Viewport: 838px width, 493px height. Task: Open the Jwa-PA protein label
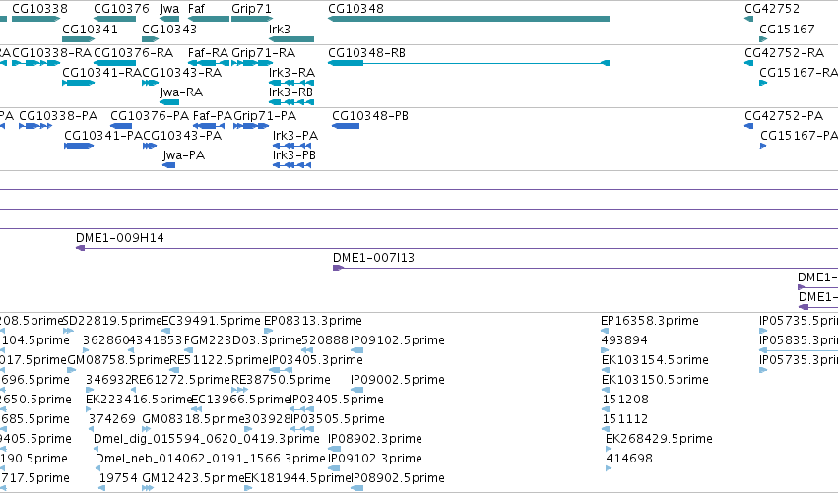(184, 155)
